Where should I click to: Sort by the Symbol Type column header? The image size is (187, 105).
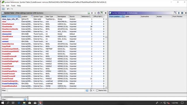[x=39, y=16]
